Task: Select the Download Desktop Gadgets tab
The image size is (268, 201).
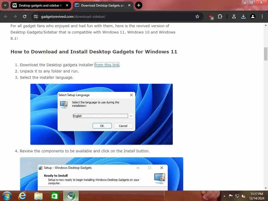Action: coord(103,5)
